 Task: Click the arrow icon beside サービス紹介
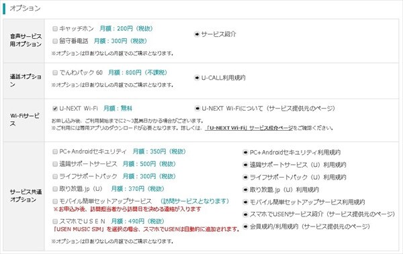tap(197, 34)
